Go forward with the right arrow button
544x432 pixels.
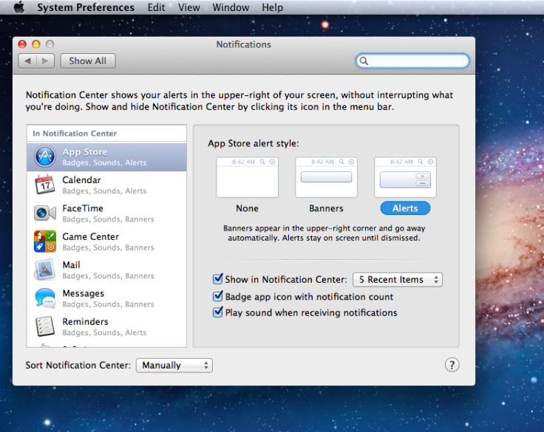[45, 61]
